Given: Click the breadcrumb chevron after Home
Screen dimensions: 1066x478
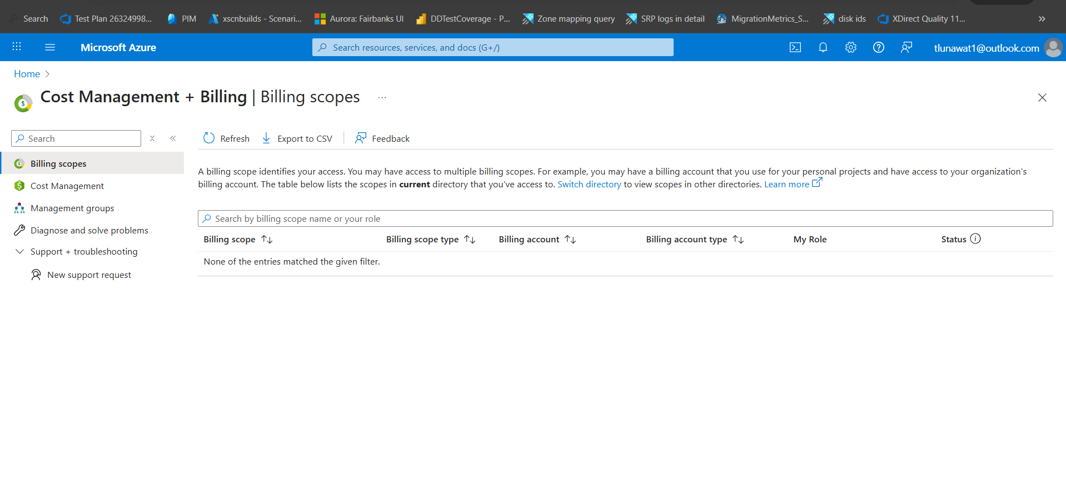Looking at the screenshot, I should coord(47,74).
